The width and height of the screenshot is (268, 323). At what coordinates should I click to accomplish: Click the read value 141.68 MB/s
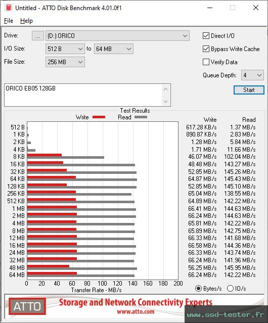240,238
